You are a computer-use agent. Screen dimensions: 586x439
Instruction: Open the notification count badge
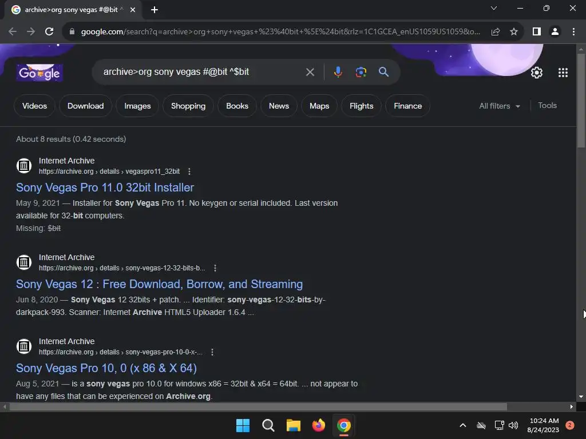569,425
